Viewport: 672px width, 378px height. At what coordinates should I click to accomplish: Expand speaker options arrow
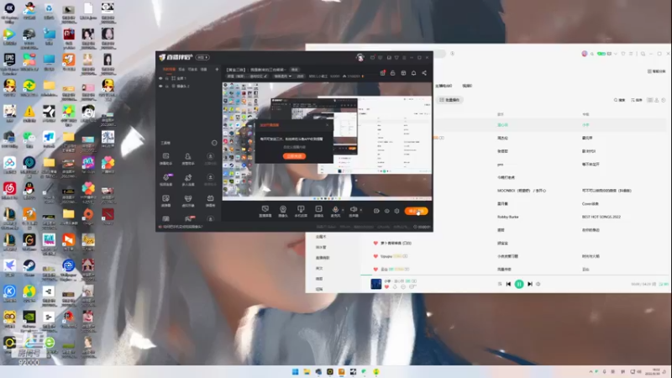(x=361, y=210)
